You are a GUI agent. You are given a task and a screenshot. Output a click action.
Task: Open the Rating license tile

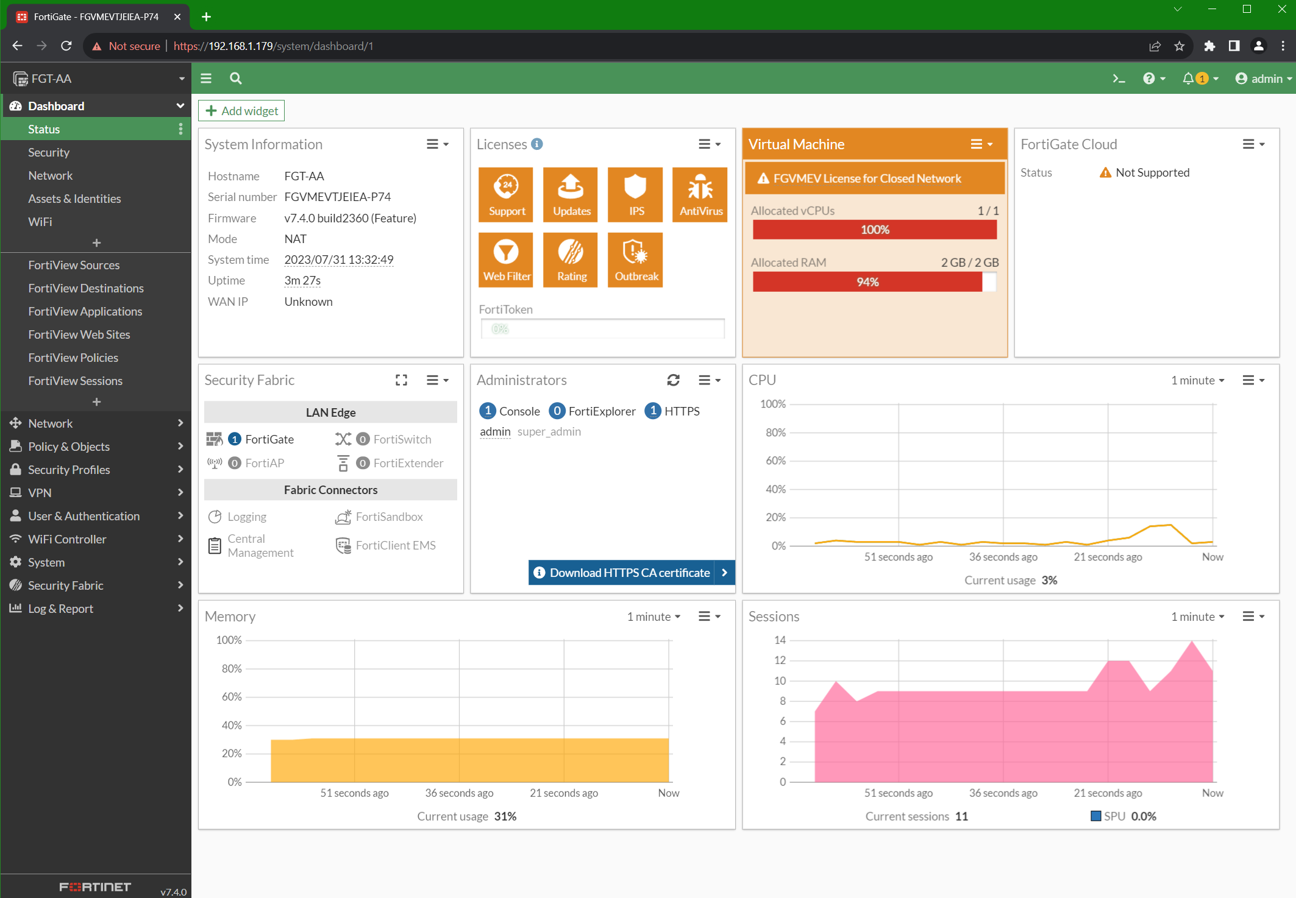[x=571, y=260]
